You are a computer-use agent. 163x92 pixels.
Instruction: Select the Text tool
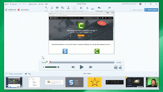[x=52, y=9]
